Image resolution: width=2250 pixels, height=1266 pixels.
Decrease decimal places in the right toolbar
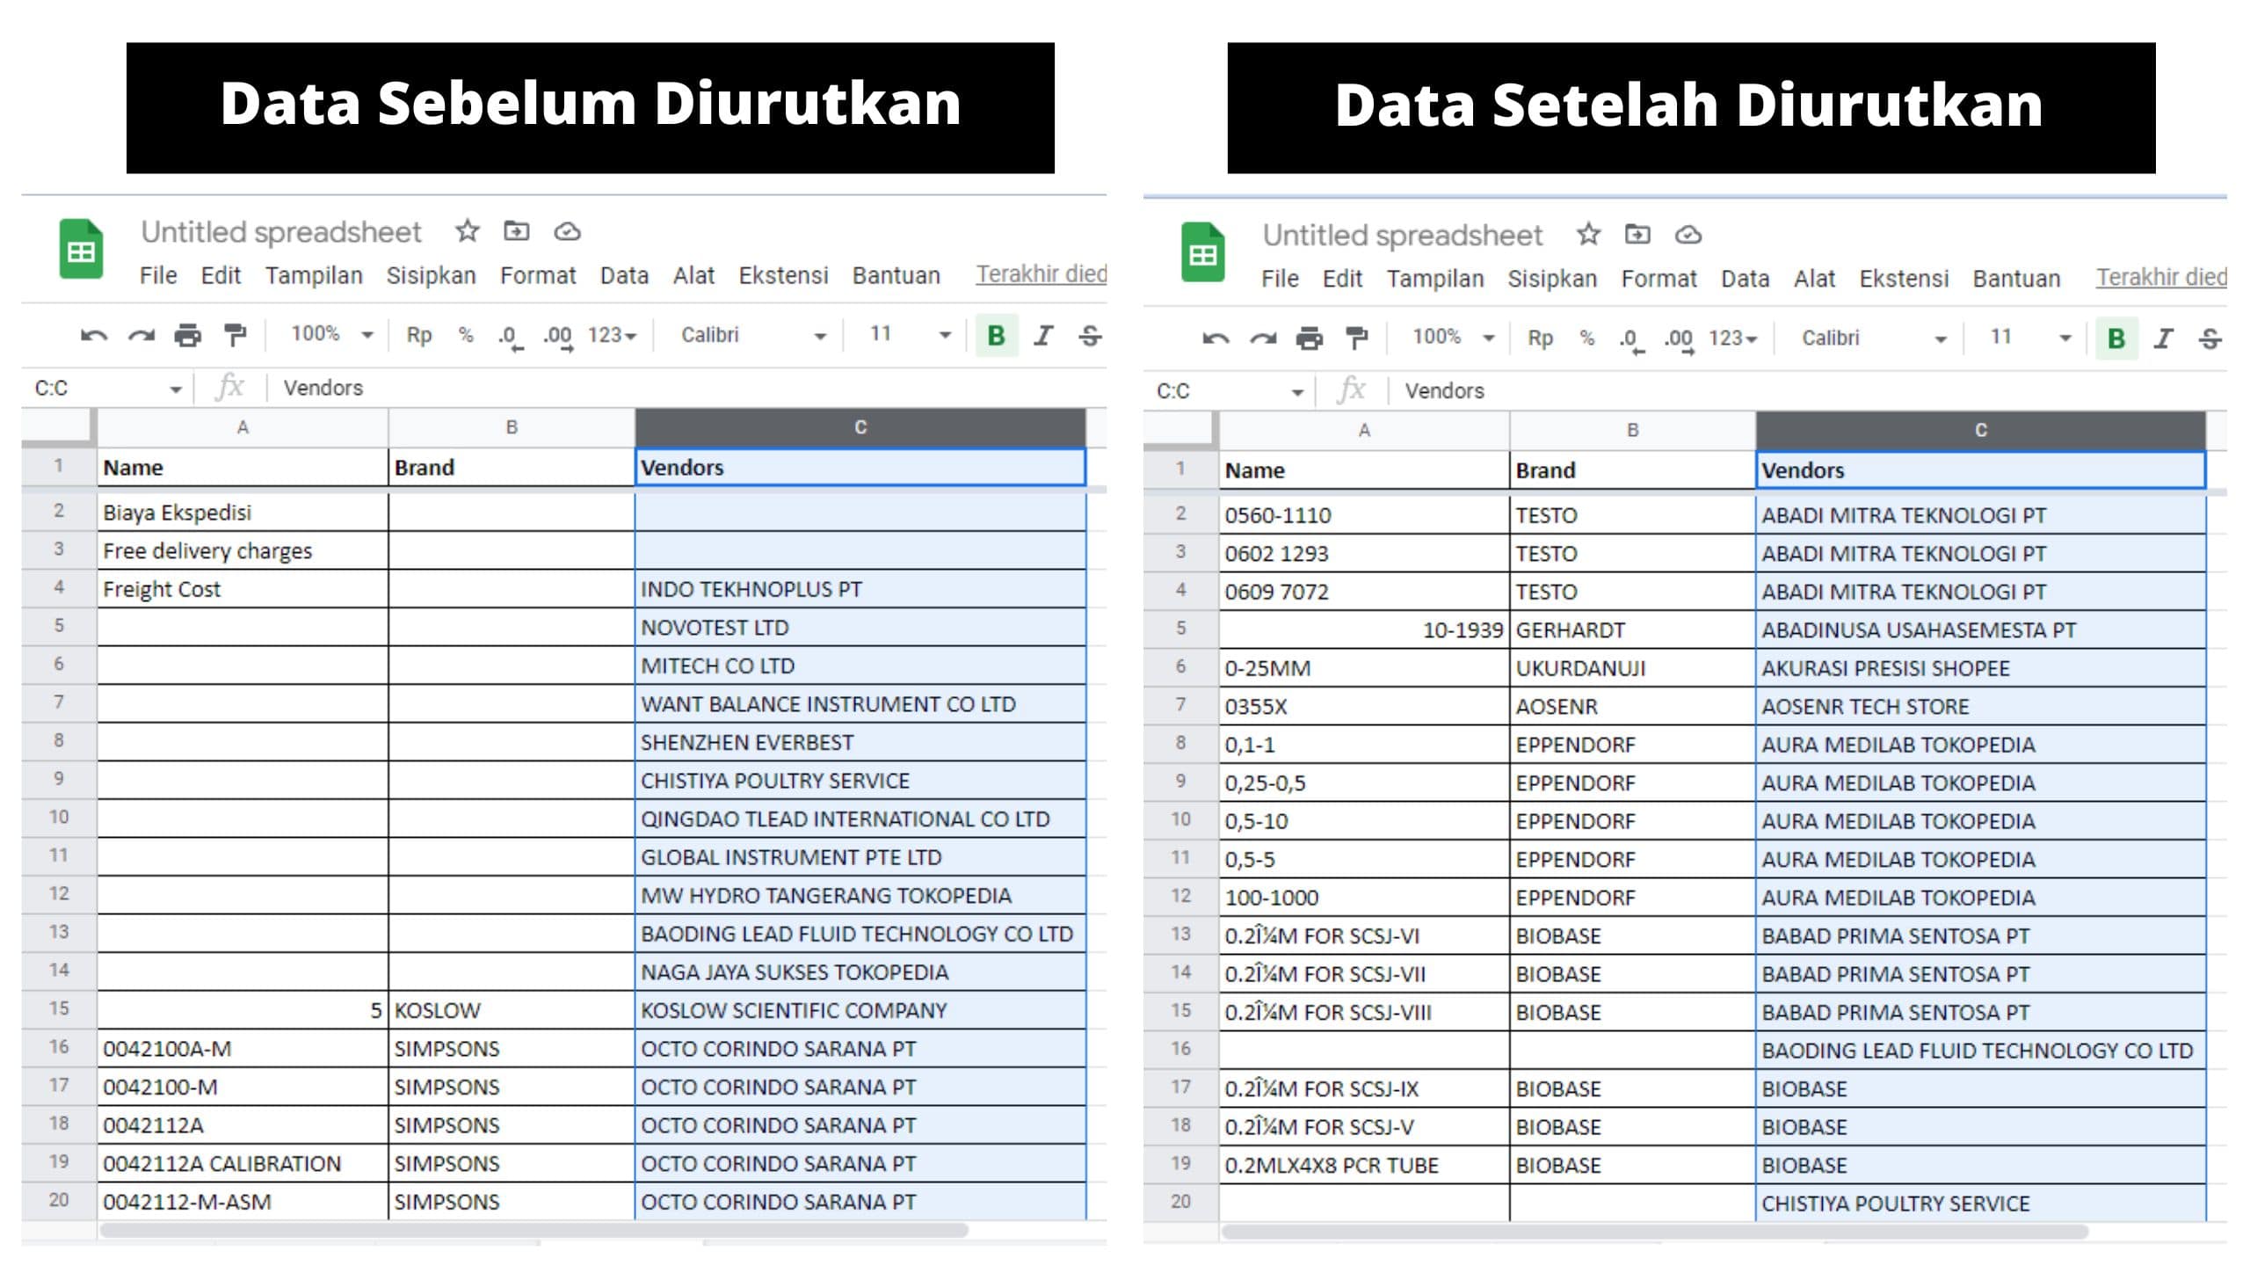point(1631,340)
